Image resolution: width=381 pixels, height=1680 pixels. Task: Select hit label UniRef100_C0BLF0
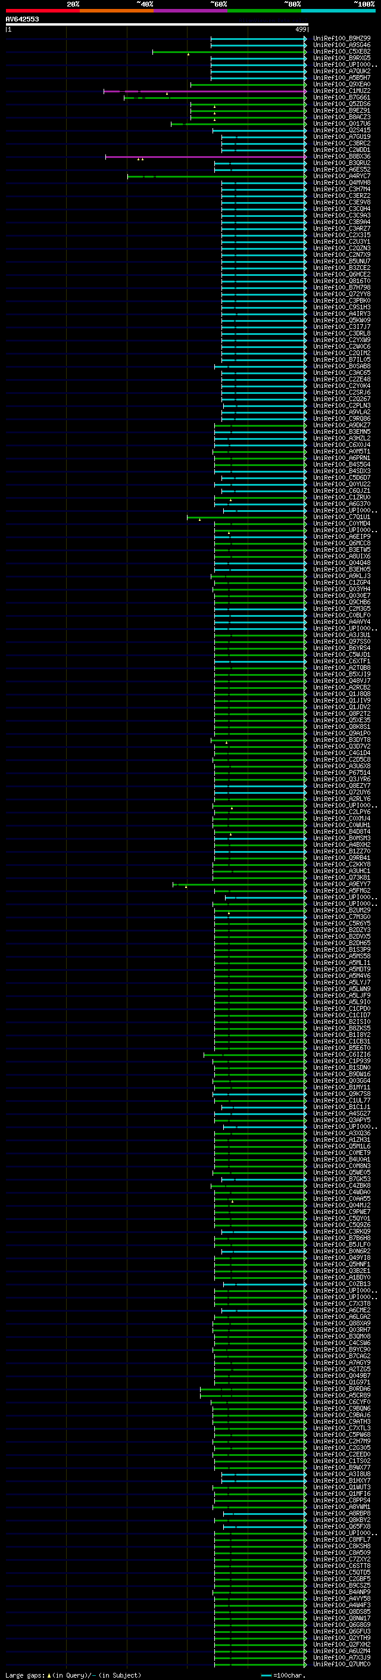pyautogui.click(x=342, y=615)
